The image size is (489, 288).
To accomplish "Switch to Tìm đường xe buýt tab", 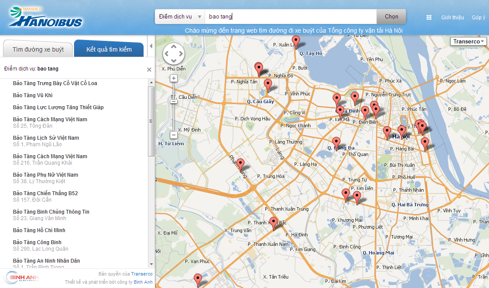I will point(38,49).
